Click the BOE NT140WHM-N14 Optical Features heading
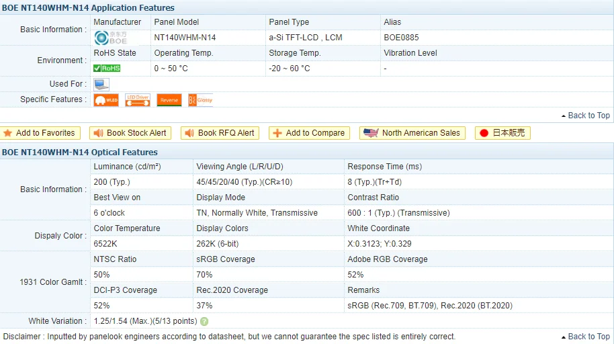Viewport: 614px width, 344px height. [x=80, y=153]
